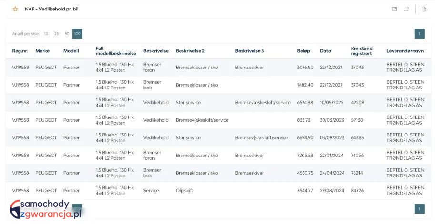Select km reading 64385
The image size is (435, 224).
pyautogui.click(x=357, y=137)
